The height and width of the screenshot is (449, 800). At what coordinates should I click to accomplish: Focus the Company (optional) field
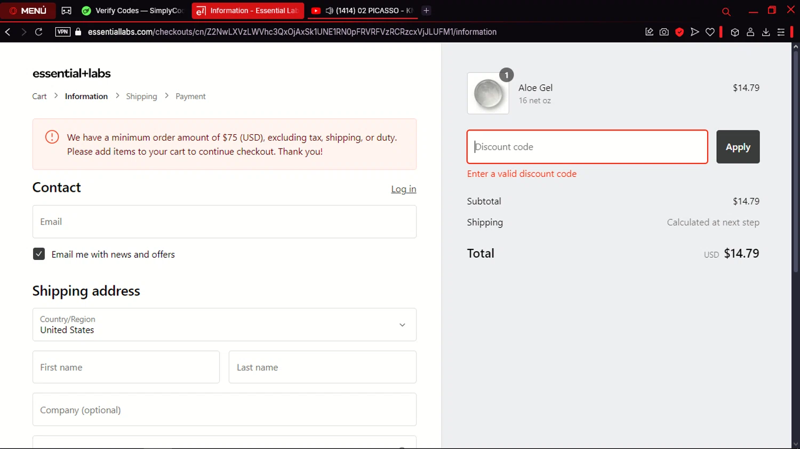coord(225,410)
